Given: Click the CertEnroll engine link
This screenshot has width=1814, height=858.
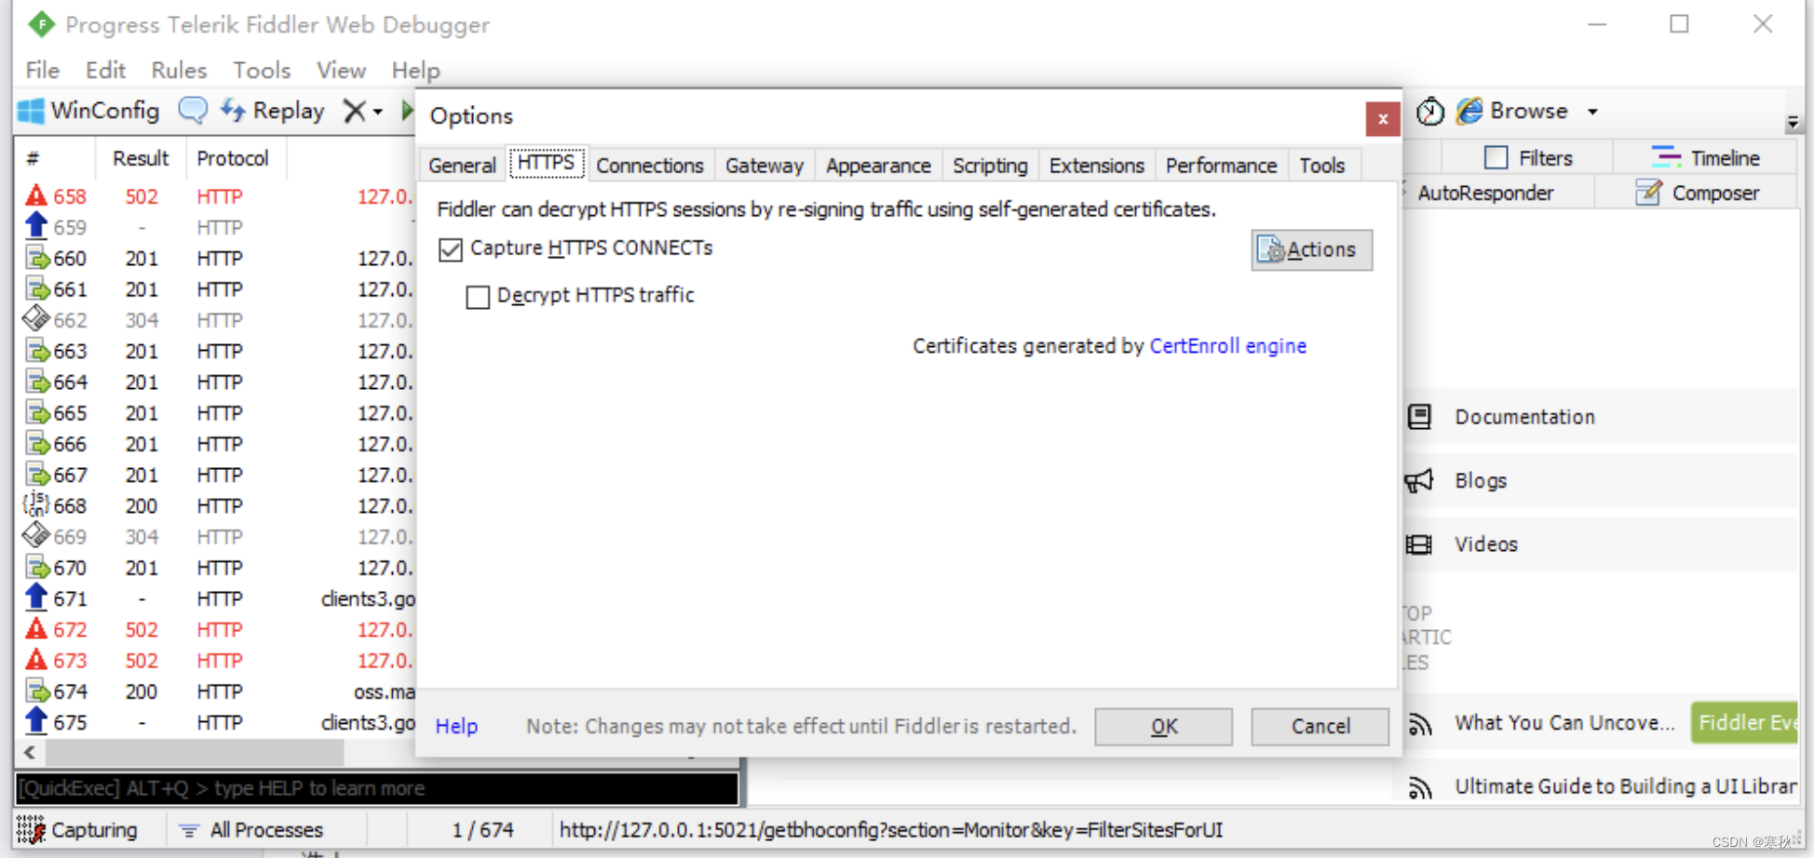Looking at the screenshot, I should (1227, 346).
